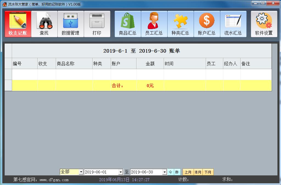
Task: Click the 员工 column header
Action: 214,64
